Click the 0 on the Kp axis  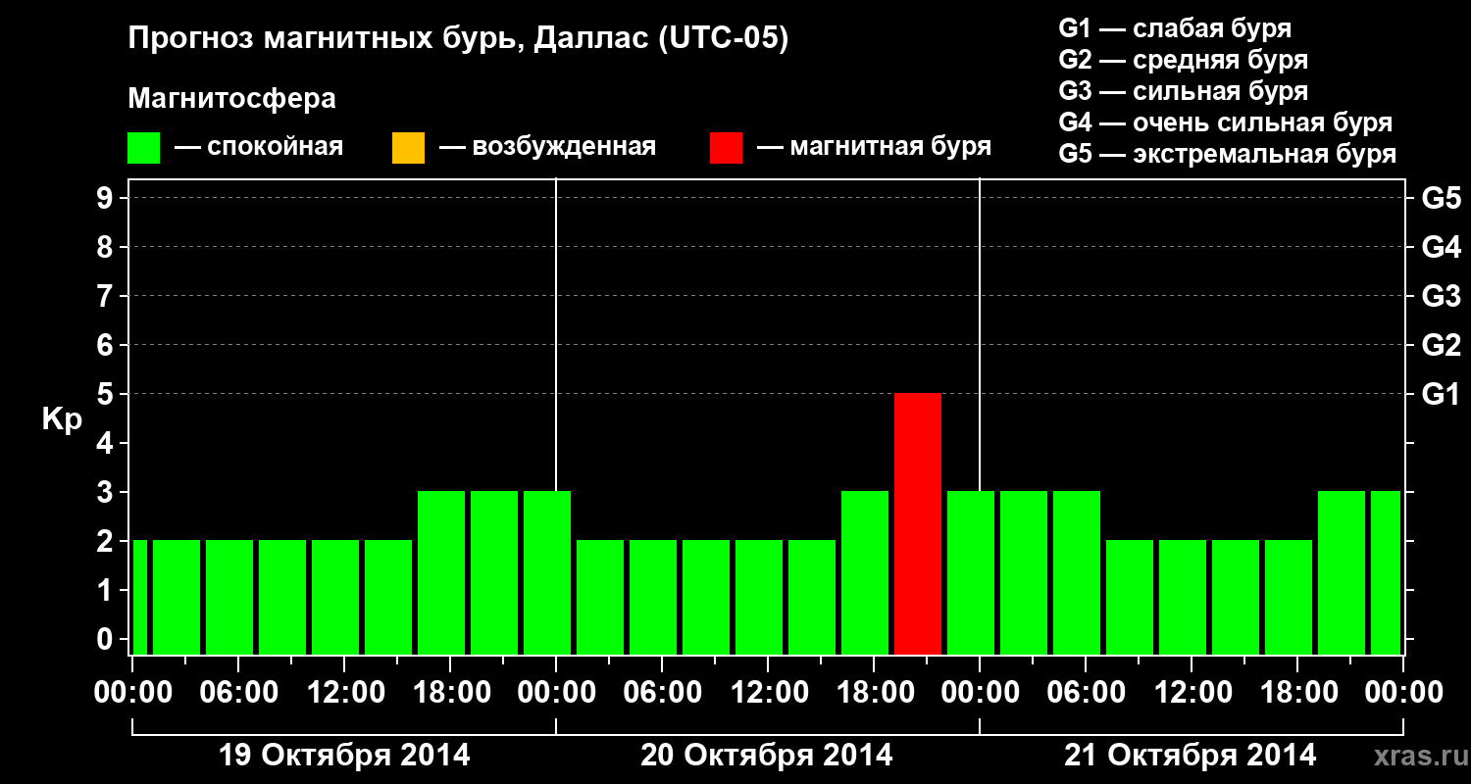coord(106,639)
